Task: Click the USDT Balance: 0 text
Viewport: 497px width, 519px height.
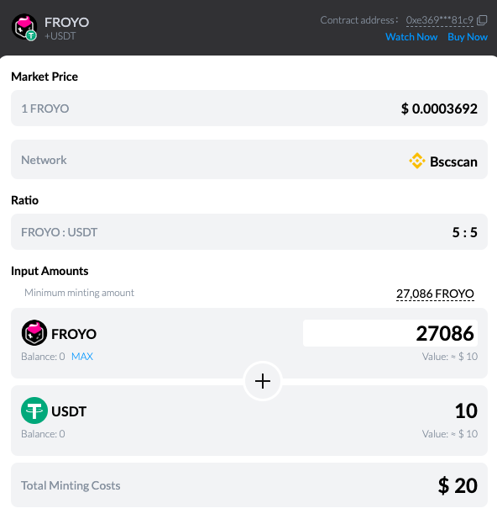Action: click(43, 434)
